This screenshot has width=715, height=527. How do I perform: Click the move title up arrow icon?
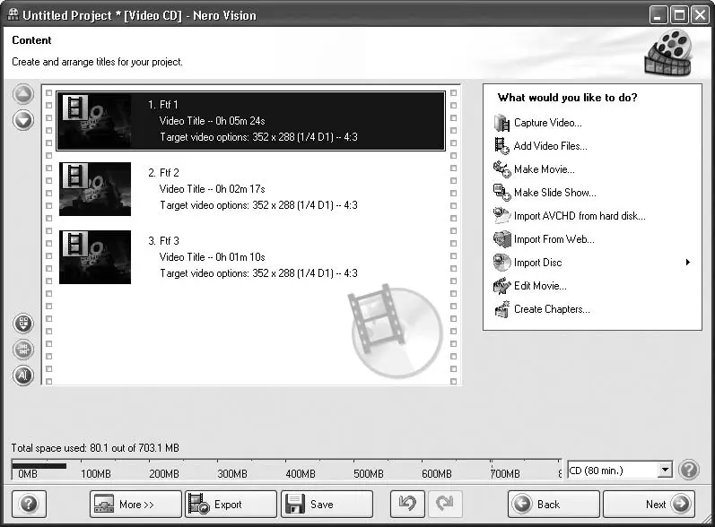pos(23,94)
